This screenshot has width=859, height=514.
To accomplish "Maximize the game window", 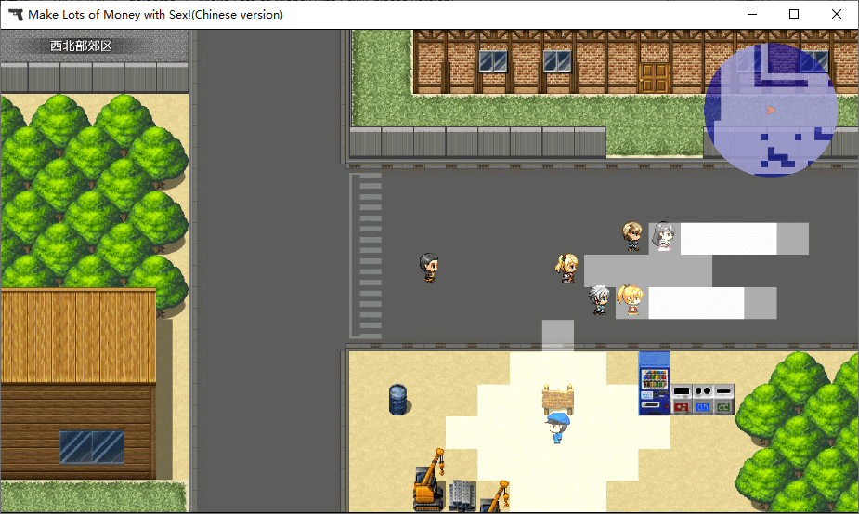I will click(794, 15).
